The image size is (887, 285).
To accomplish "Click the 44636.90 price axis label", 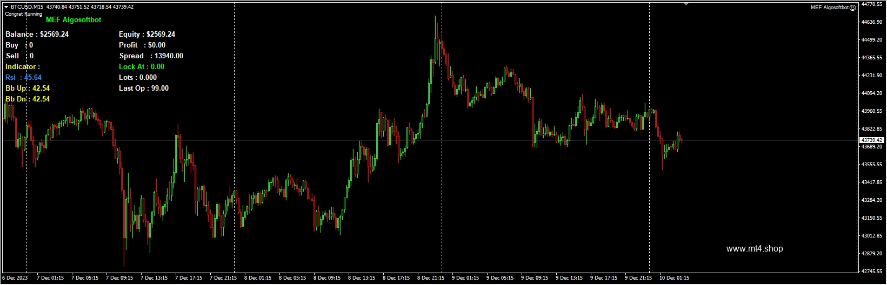I will [872, 22].
